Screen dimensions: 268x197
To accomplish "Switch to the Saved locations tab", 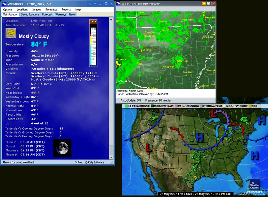I will tap(30, 15).
